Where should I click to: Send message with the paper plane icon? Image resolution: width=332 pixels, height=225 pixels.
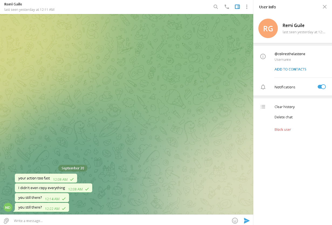point(247,221)
